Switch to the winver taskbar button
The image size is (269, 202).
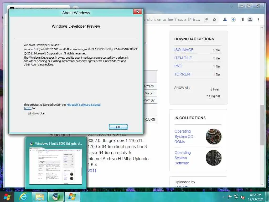coord(72,197)
